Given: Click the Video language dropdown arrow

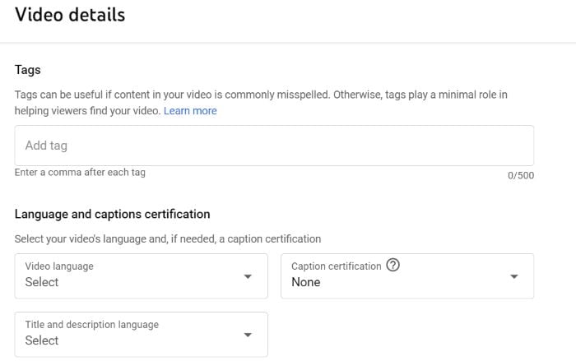Looking at the screenshot, I should point(248,276).
